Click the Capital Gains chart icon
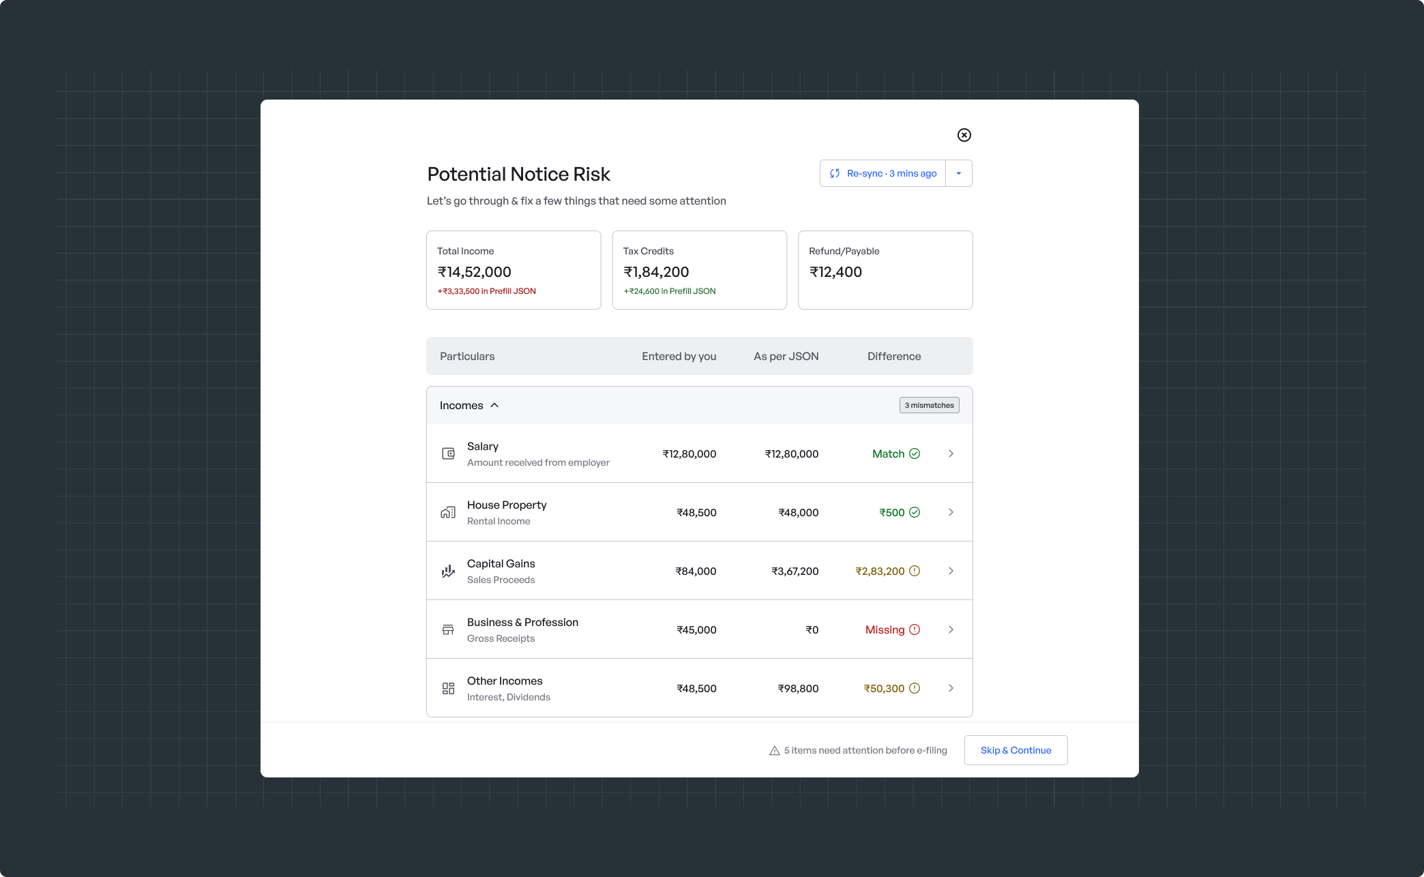 448,571
